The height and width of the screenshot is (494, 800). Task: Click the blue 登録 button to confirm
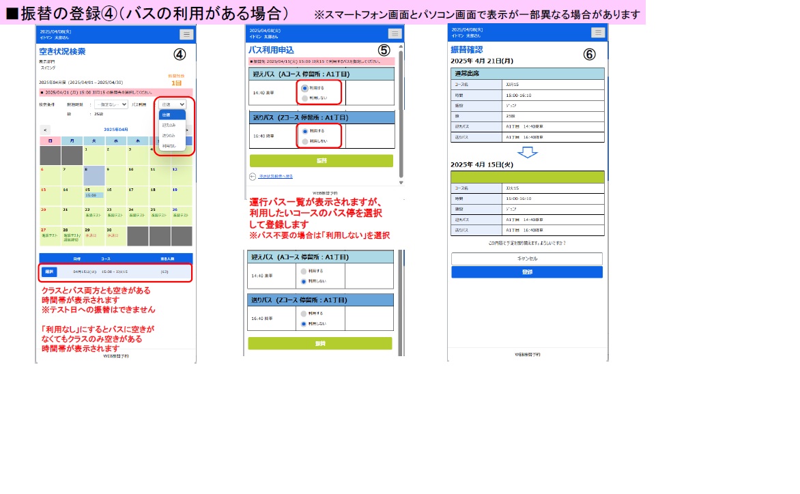coord(526,272)
